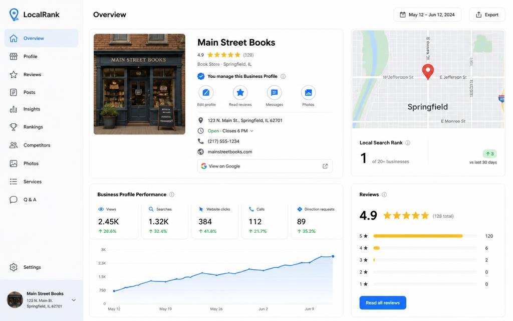This screenshot has width=513, height=321.
Task: Select the Views metric card
Action: coord(114,221)
